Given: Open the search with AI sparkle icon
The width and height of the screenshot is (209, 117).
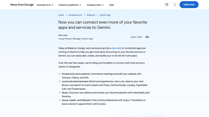Looking at the screenshot, I should (167, 5).
